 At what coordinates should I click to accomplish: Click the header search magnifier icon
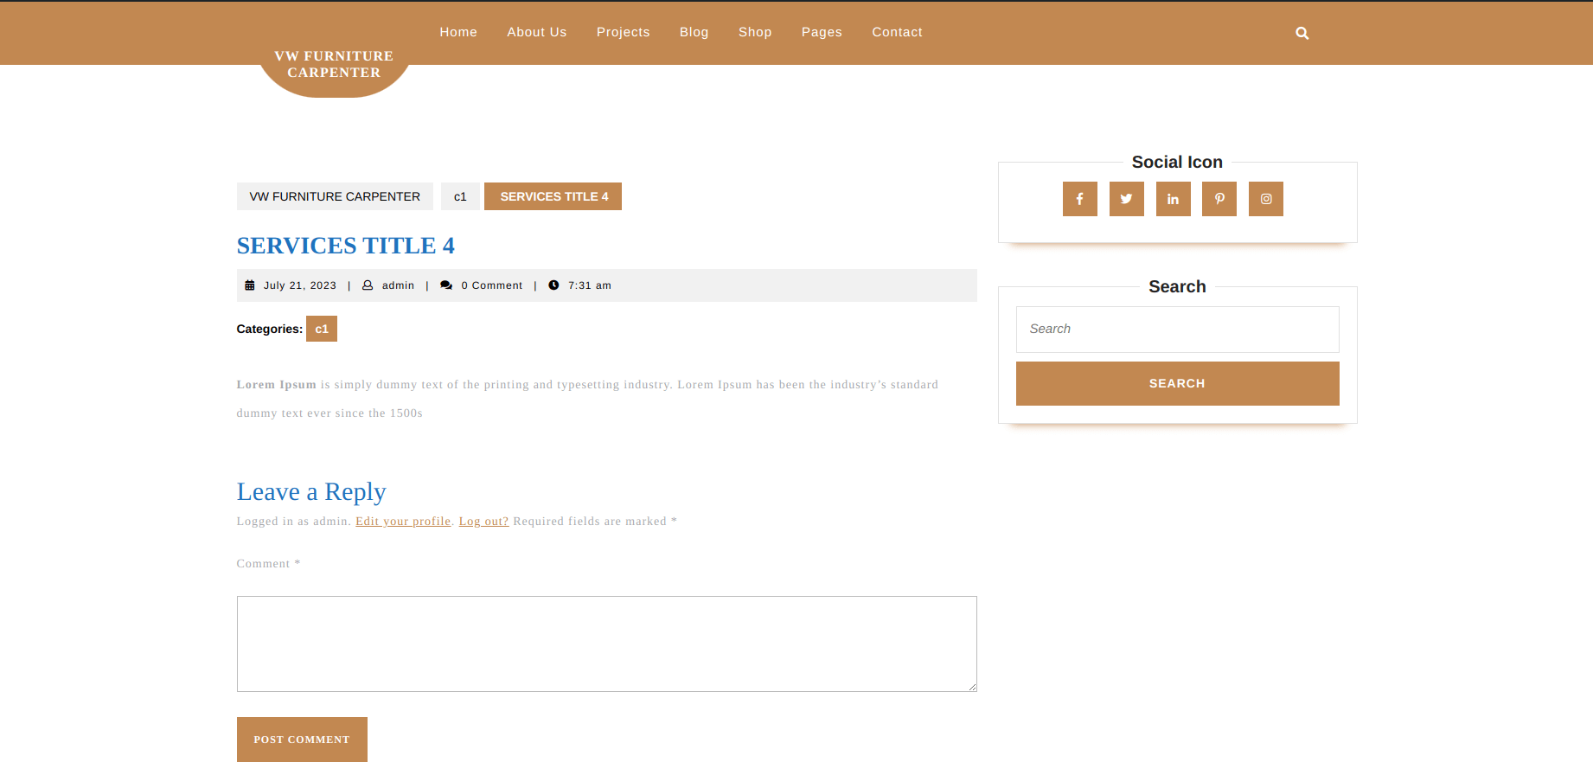(1302, 34)
